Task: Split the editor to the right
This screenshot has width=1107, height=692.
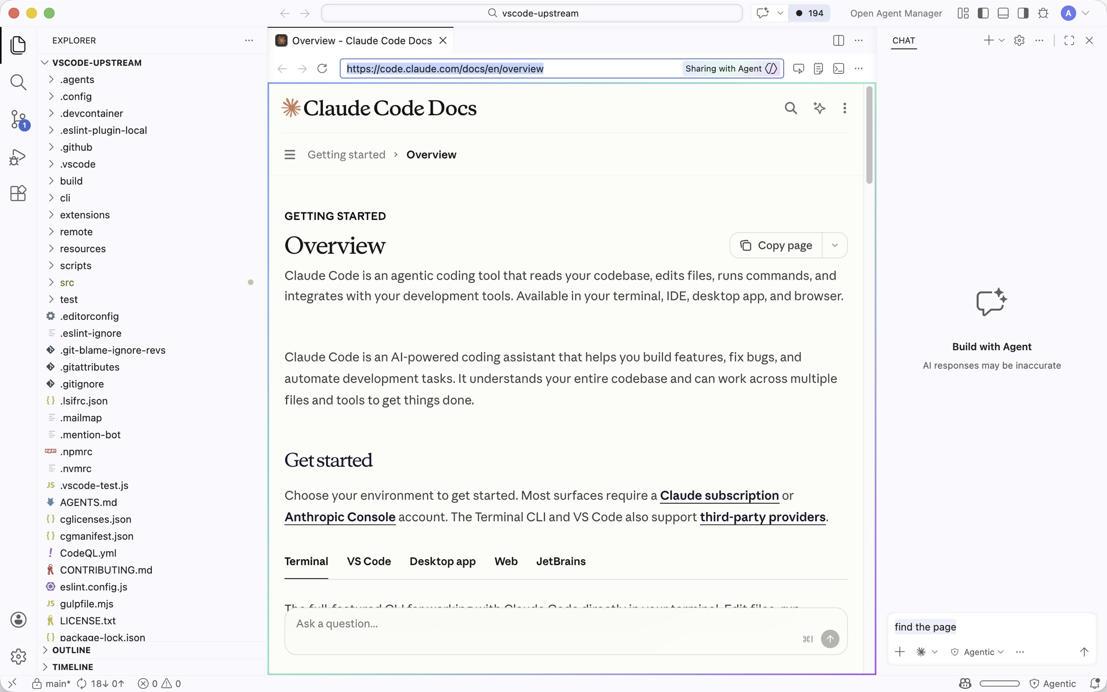Action: pos(839,41)
